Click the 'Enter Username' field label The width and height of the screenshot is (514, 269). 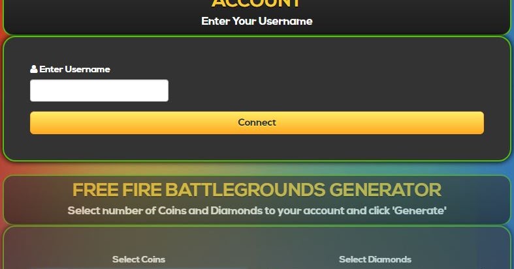pos(70,69)
